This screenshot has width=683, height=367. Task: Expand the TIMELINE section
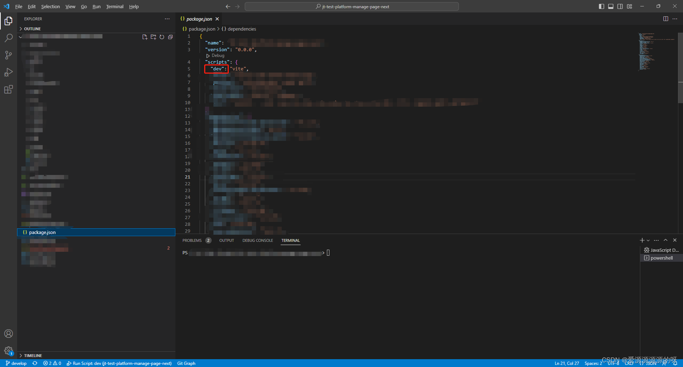point(96,356)
